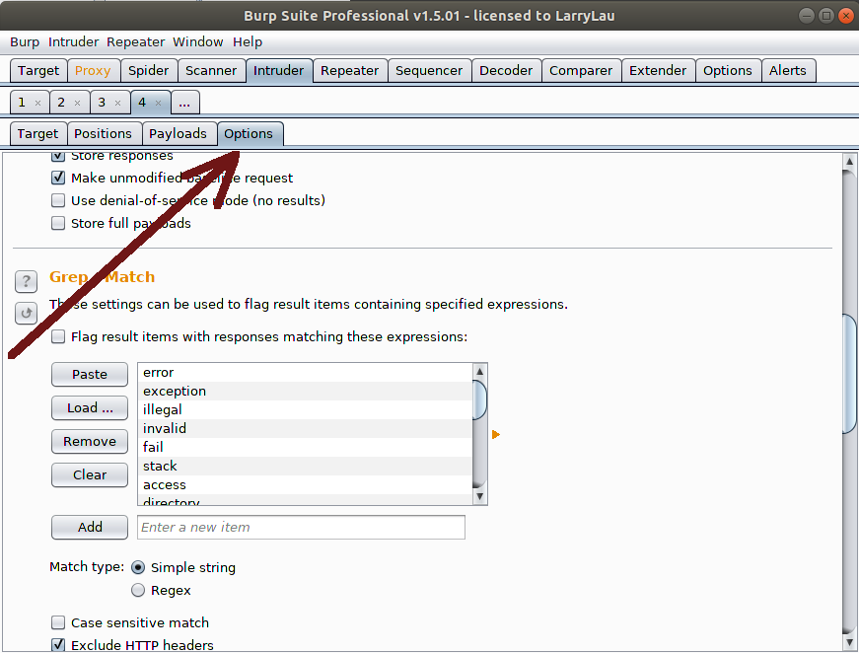The image size is (859, 653).
Task: Switch to the Sequencer tab
Action: pos(429,71)
